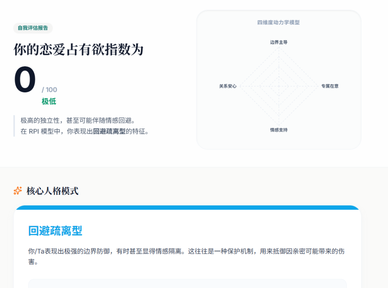
Task: Click the 四维度动力学模型 chart title
Action: click(x=279, y=22)
